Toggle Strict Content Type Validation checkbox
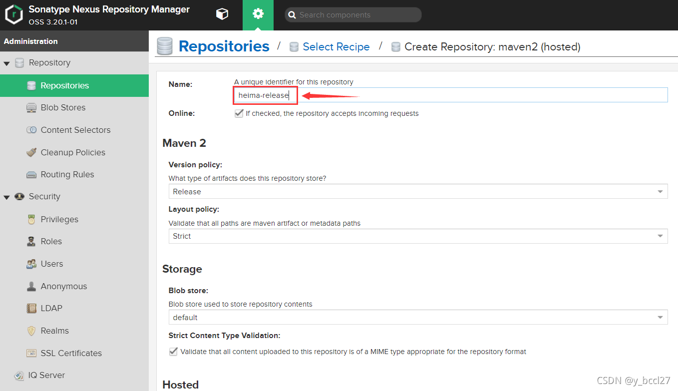The width and height of the screenshot is (678, 391). [173, 352]
